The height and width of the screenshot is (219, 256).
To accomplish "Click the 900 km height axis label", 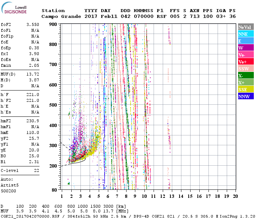I will pos(53,24).
